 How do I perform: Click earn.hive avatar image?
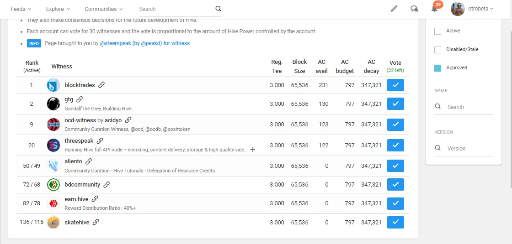(53, 203)
